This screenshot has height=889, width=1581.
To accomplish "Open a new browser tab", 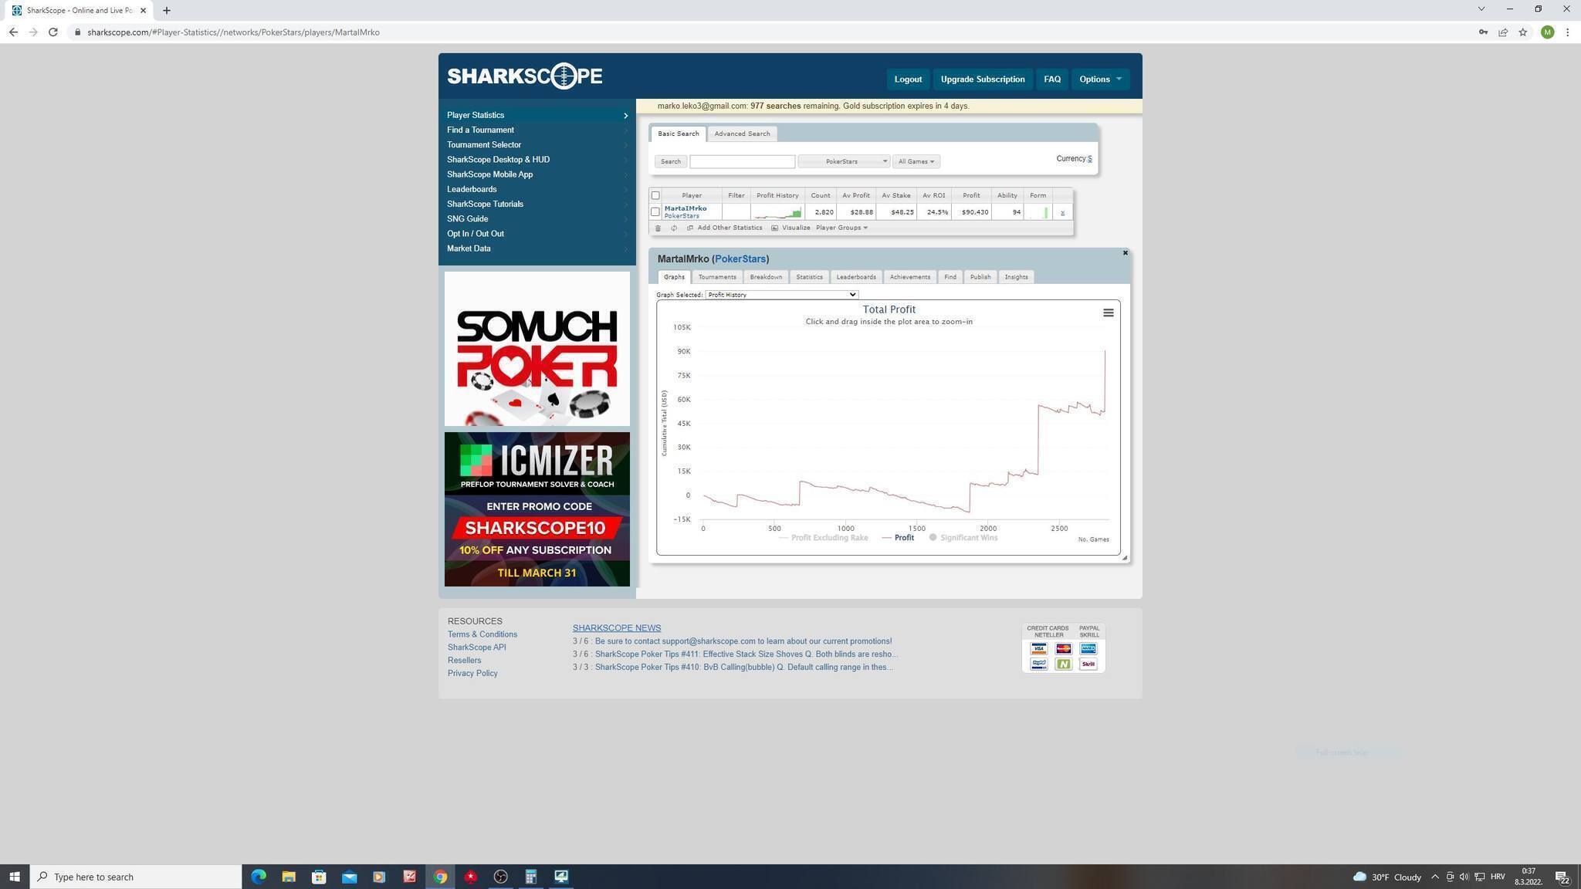I will [166, 11].
